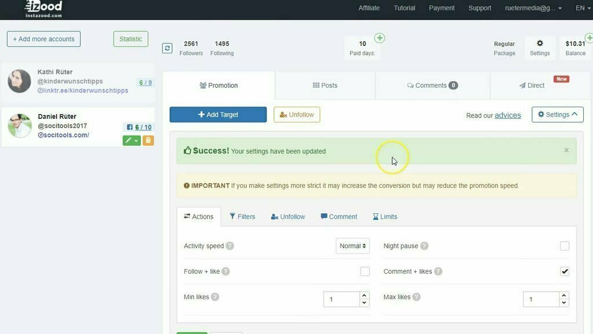The width and height of the screenshot is (593, 334).
Task: Increase Min likes with the up arrow
Action: click(364, 295)
